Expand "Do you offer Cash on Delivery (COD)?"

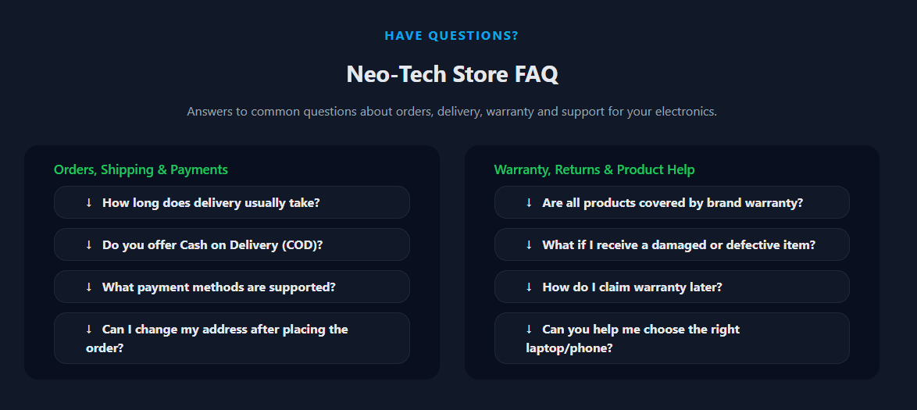(x=212, y=245)
